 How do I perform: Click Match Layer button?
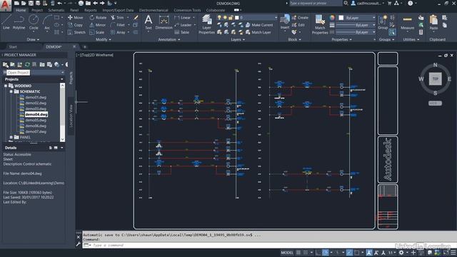258,32
